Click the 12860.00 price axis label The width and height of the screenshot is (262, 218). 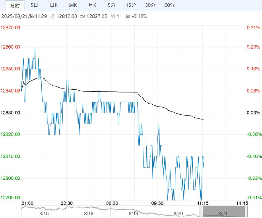[x=10, y=47]
